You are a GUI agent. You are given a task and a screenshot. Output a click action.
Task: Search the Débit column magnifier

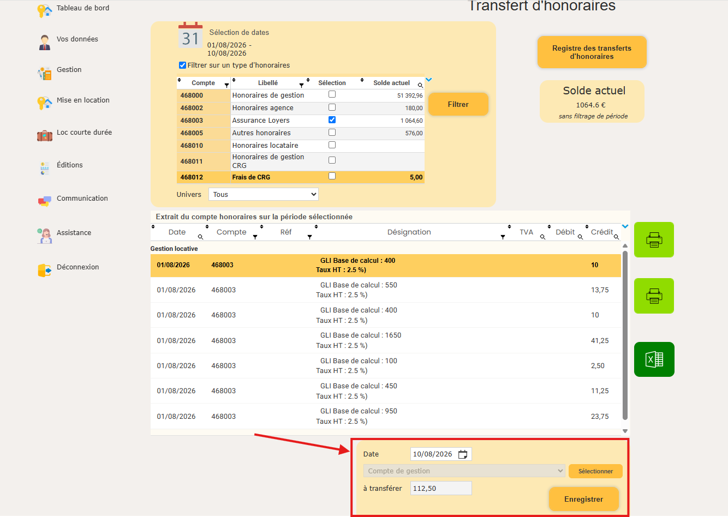pos(580,237)
